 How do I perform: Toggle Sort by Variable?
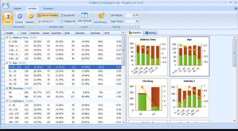[48, 15]
